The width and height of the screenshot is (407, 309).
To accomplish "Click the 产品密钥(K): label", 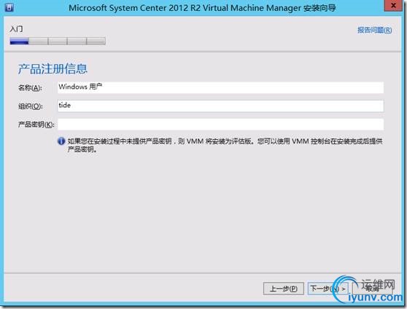I will (36, 125).
